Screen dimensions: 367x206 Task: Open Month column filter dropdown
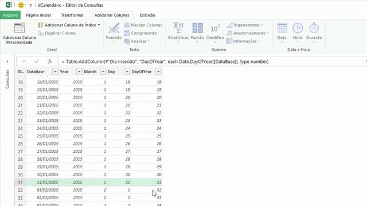point(103,72)
